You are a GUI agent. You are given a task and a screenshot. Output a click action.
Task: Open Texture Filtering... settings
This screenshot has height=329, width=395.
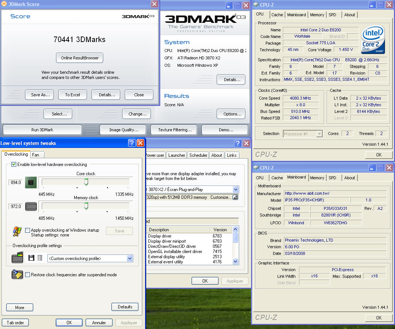click(174, 130)
